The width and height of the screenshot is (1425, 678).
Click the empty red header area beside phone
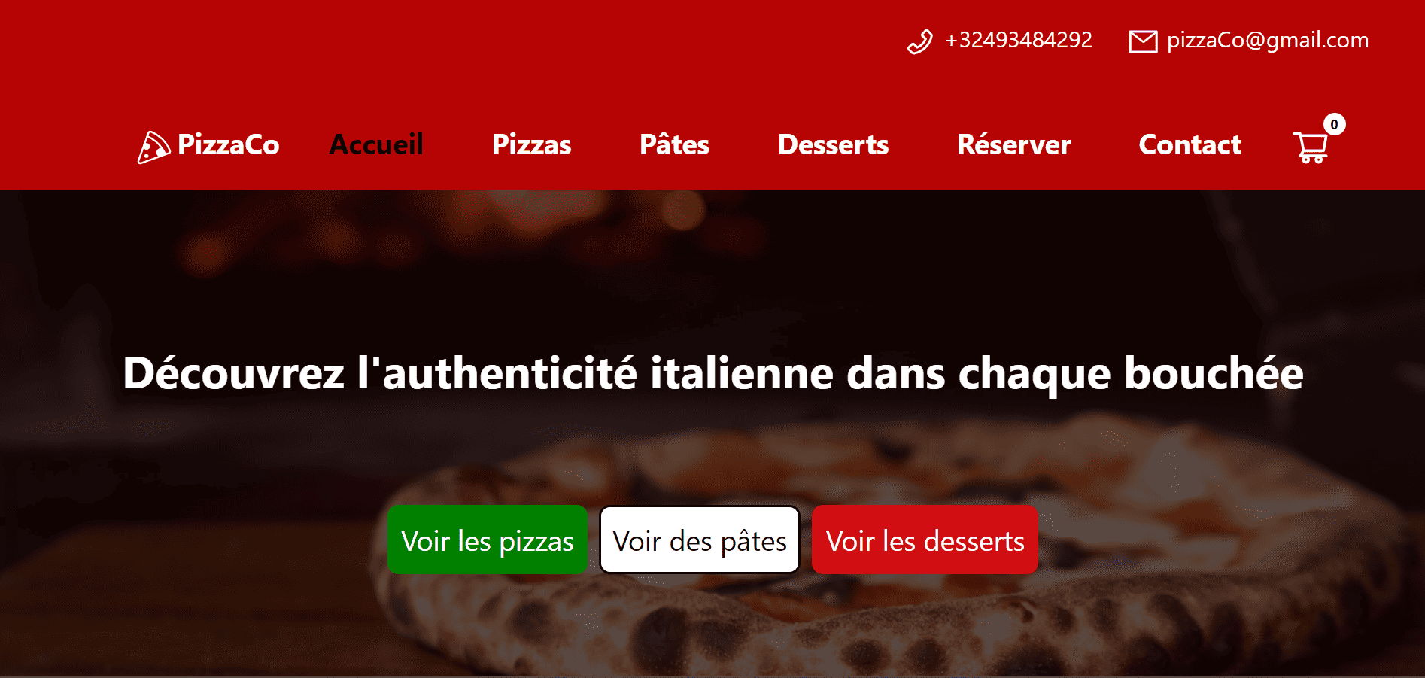coord(451,41)
